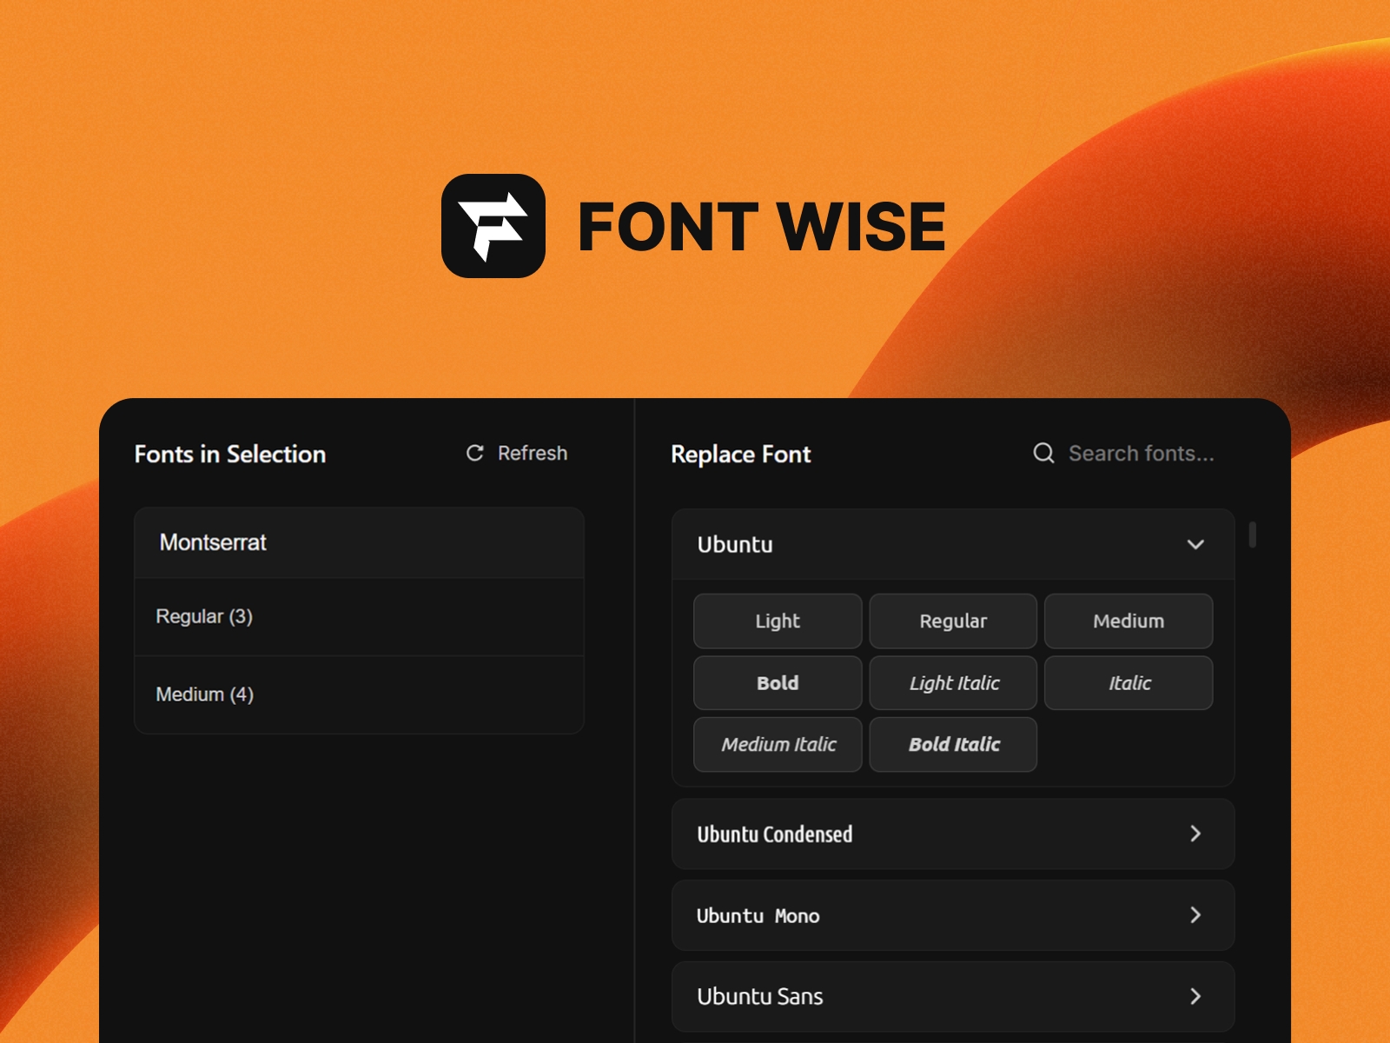Choose the Medium weight for Ubuntu
This screenshot has height=1043, width=1390.
point(1128,621)
